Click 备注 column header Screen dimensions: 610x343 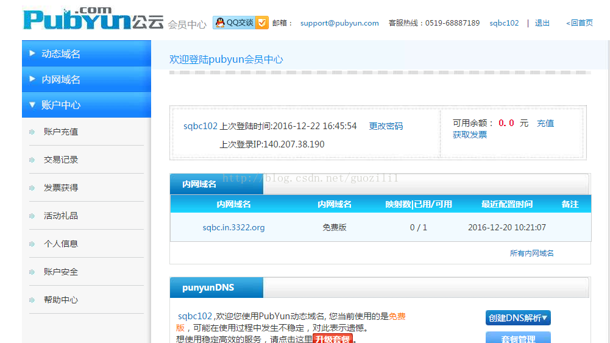point(570,204)
